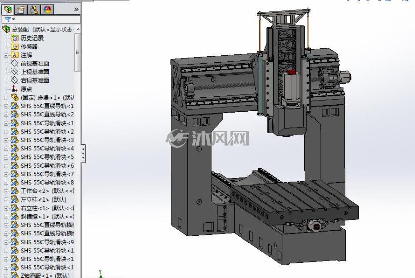Click the 斜横梁<1> part icon
Image resolution: width=415 pixels, height=278 pixels.
(14, 216)
